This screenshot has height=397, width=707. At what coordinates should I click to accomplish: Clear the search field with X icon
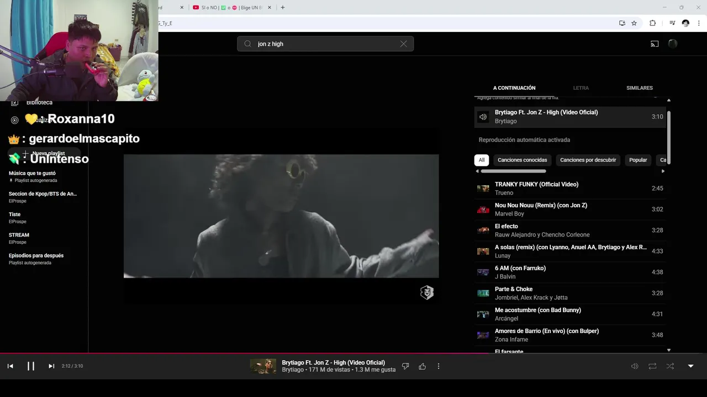click(404, 44)
